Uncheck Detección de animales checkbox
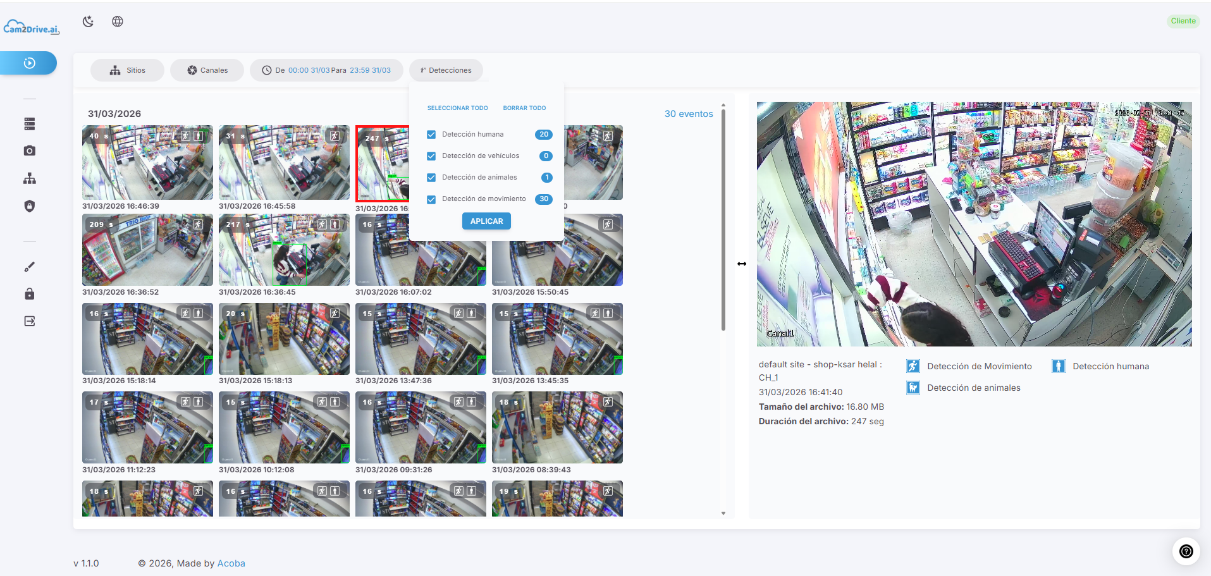The image size is (1211, 576). pyautogui.click(x=431, y=178)
